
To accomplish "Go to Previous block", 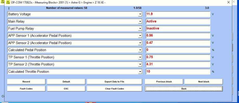I will click(164, 82).
